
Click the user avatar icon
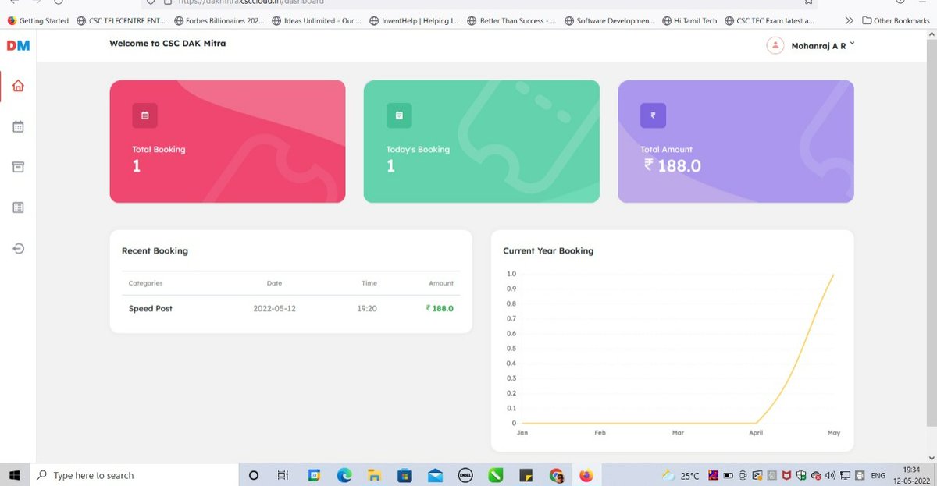775,46
